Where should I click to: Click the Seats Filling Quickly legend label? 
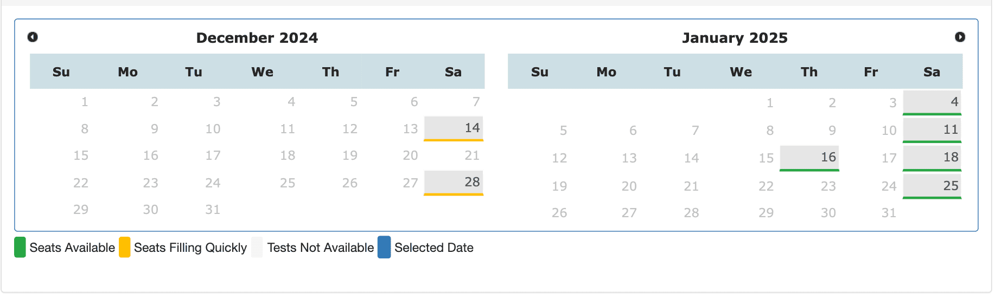pyautogui.click(x=190, y=248)
